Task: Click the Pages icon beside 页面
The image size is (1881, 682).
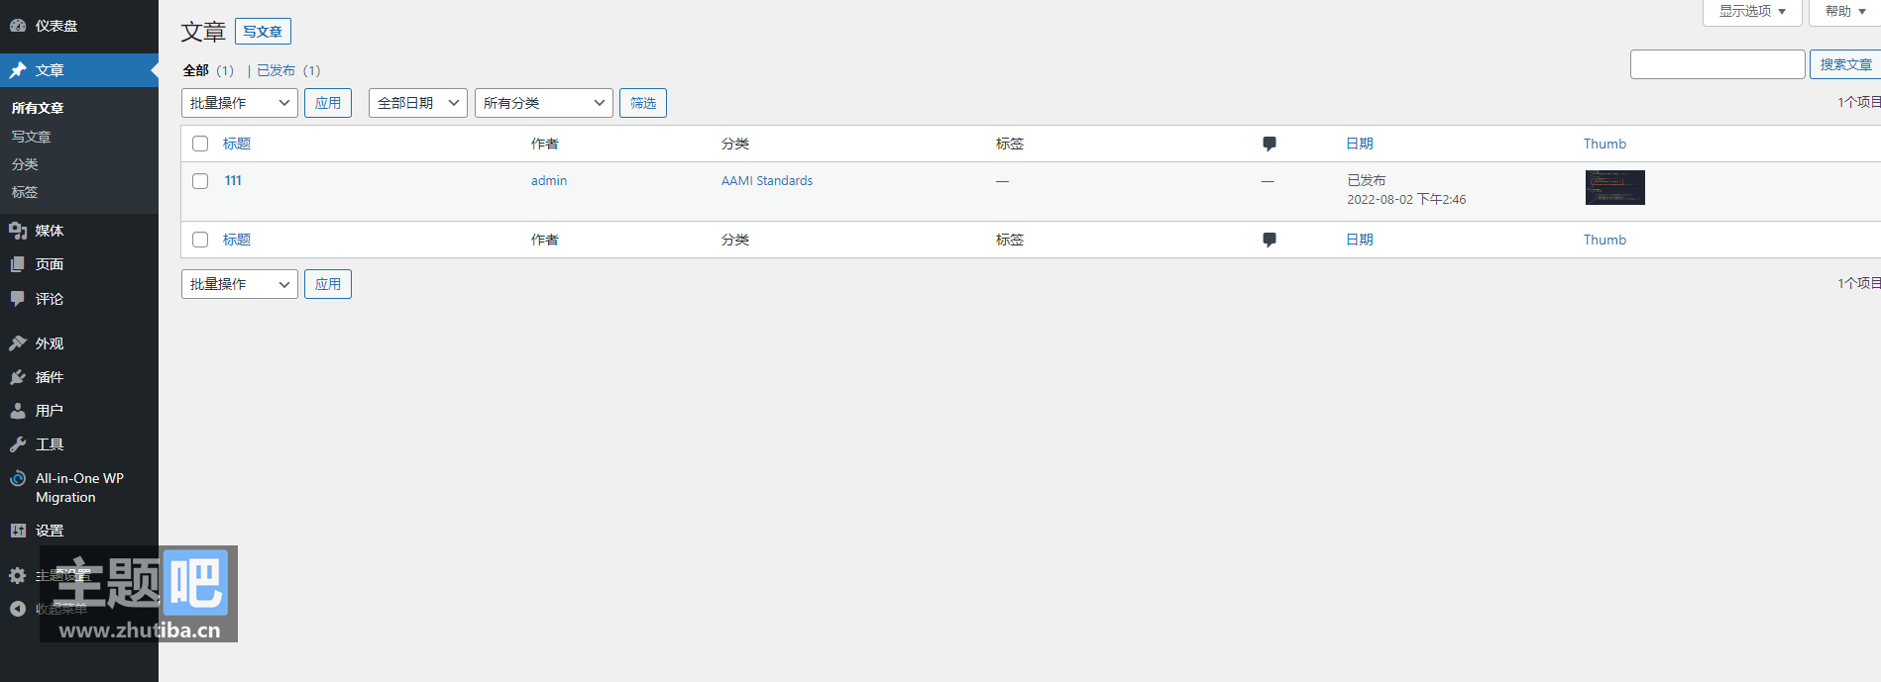Action: tap(18, 264)
